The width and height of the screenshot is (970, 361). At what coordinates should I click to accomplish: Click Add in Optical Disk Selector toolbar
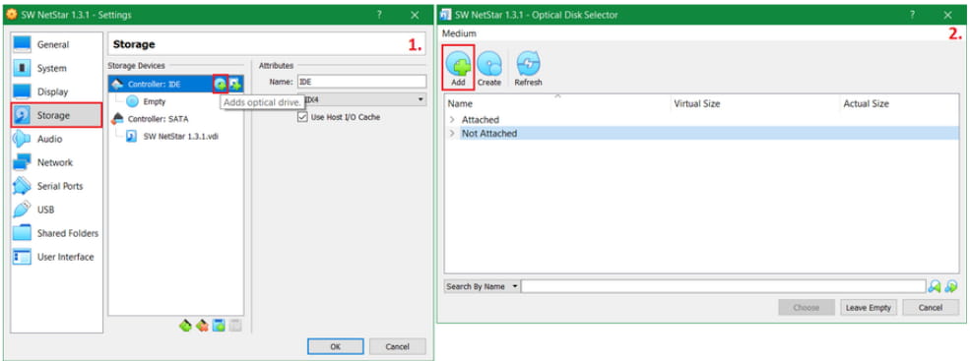tap(458, 67)
